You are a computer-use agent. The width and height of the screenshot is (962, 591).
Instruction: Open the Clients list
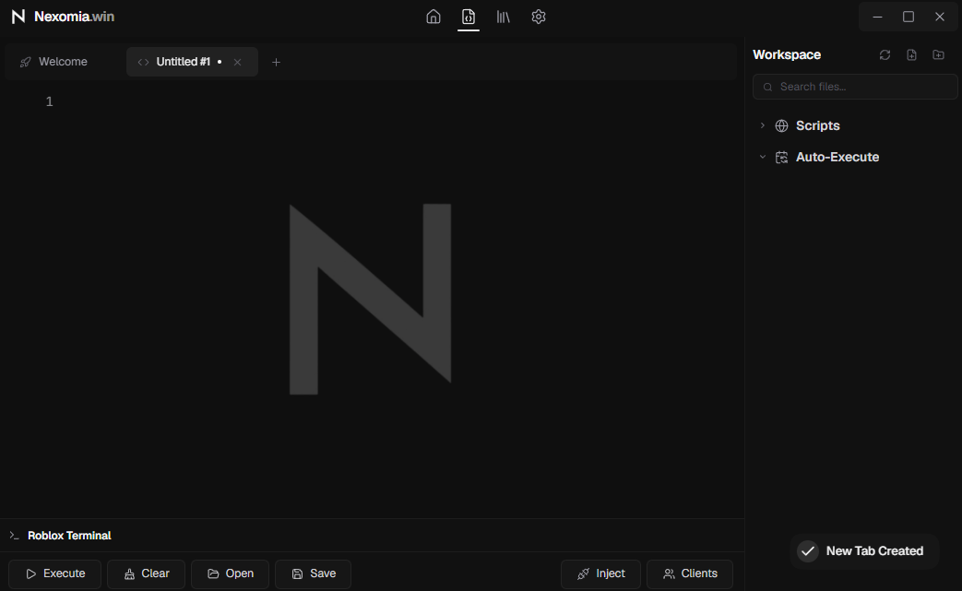point(690,573)
